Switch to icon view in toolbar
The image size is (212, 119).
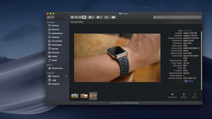click(72, 17)
